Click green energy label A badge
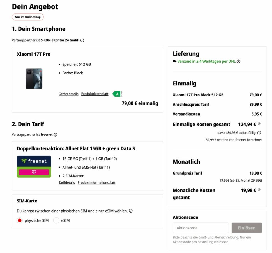The height and width of the screenshot is (253, 272). 117,94
